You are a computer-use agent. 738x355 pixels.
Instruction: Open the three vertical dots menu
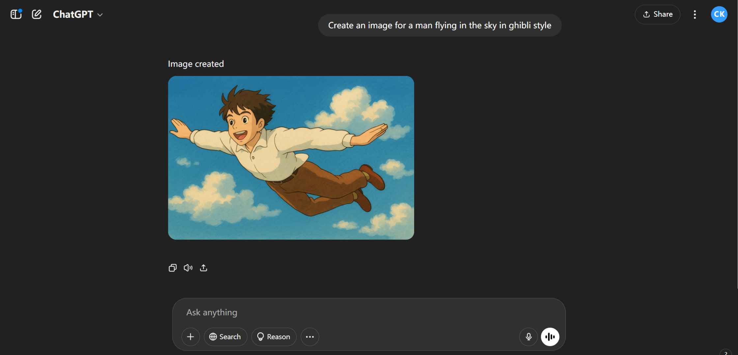click(695, 14)
